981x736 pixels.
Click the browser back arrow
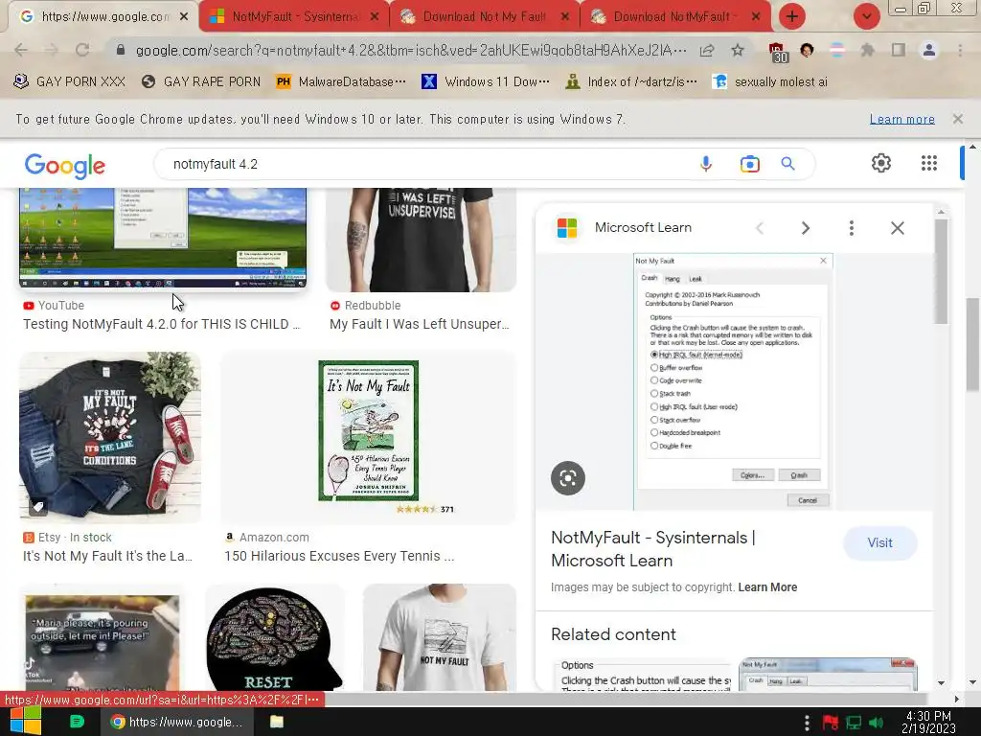point(21,50)
